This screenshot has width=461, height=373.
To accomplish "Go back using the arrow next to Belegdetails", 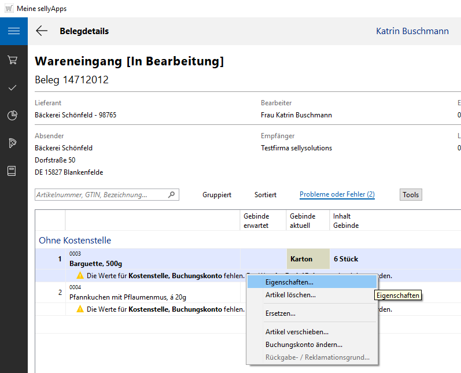I will click(42, 31).
